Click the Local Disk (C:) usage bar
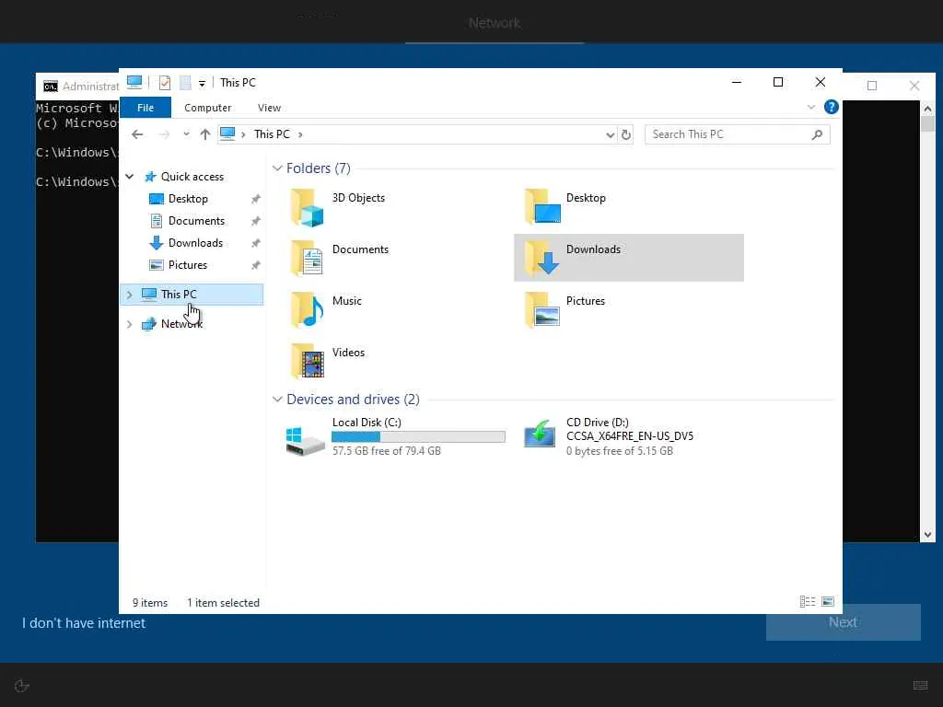943x707 pixels. [419, 437]
